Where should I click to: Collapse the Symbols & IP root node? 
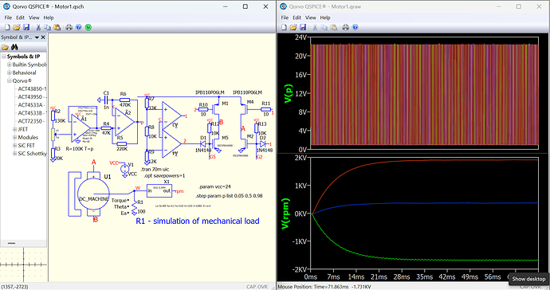(4, 57)
